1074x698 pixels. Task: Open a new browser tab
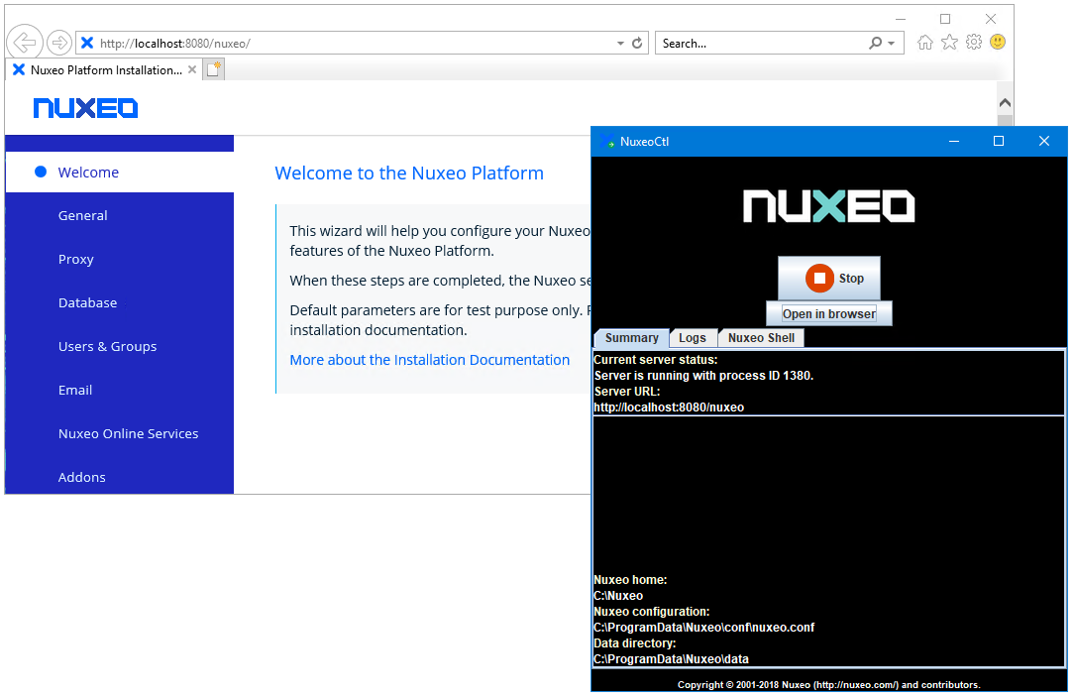[x=214, y=69]
